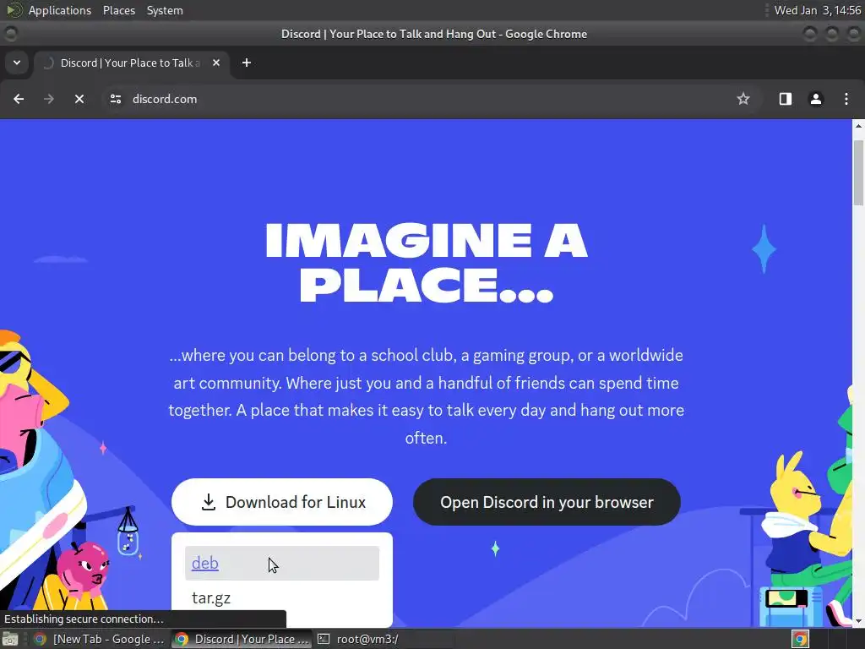Stop loading the page

coord(79,99)
